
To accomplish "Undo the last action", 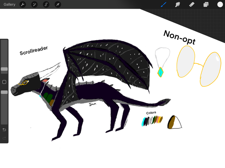I will (4, 130).
